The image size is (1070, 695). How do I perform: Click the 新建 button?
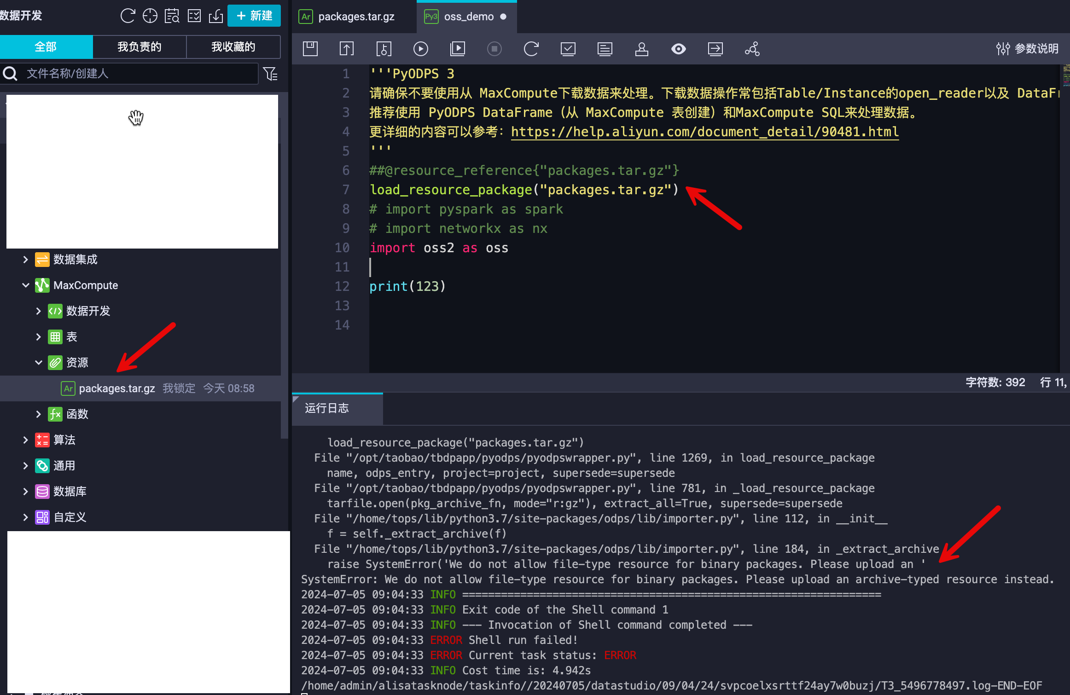click(254, 16)
